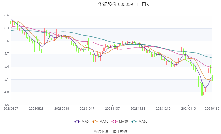Click x-axis date label 20230918
The image size is (221, 134).
coord(62,109)
